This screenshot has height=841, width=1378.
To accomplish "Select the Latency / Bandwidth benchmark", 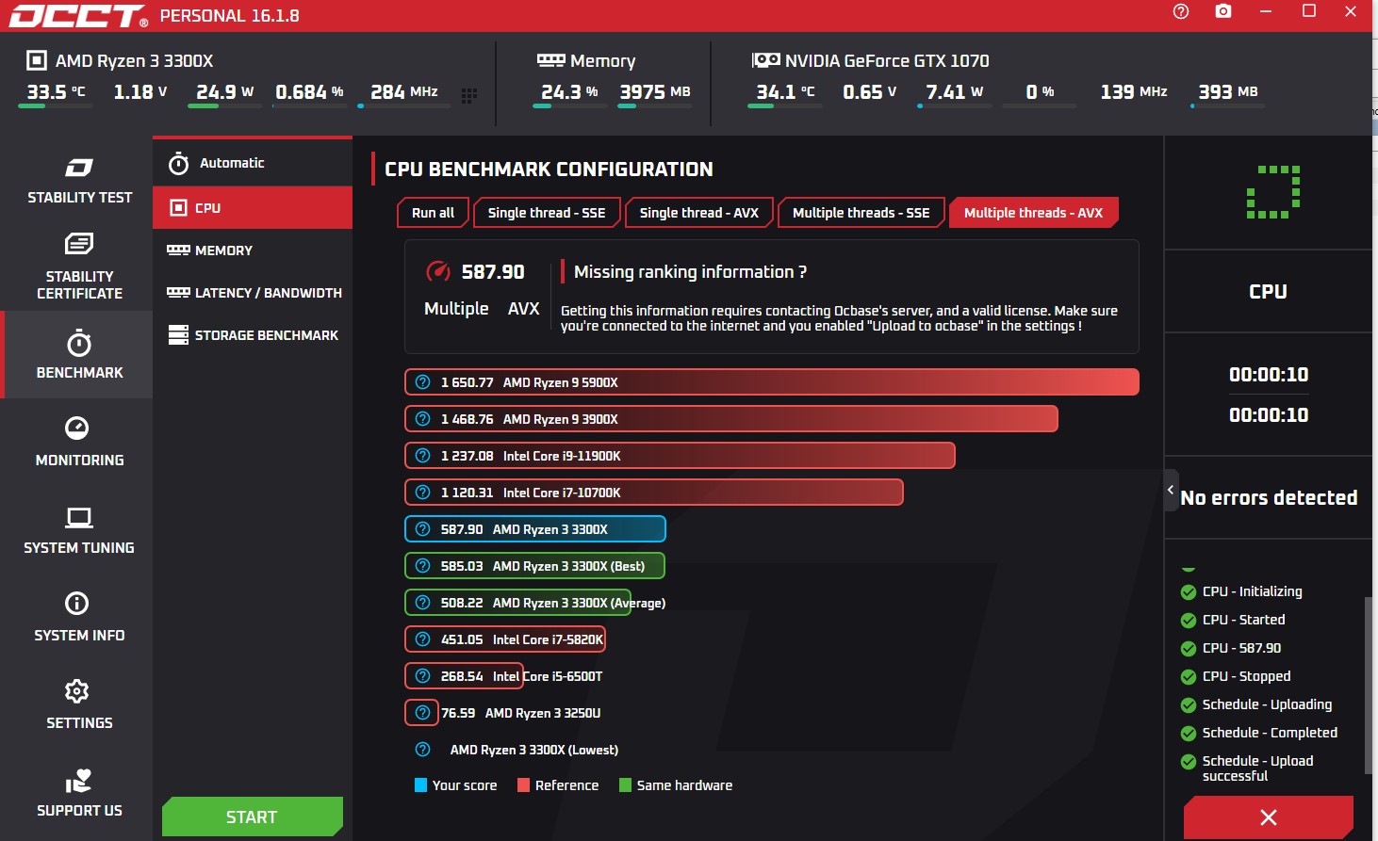I will click(x=253, y=293).
